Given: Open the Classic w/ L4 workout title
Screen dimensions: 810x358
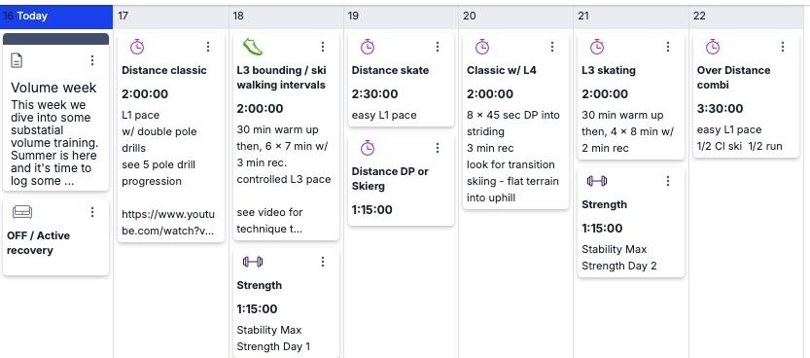Looking at the screenshot, I should tap(500, 70).
